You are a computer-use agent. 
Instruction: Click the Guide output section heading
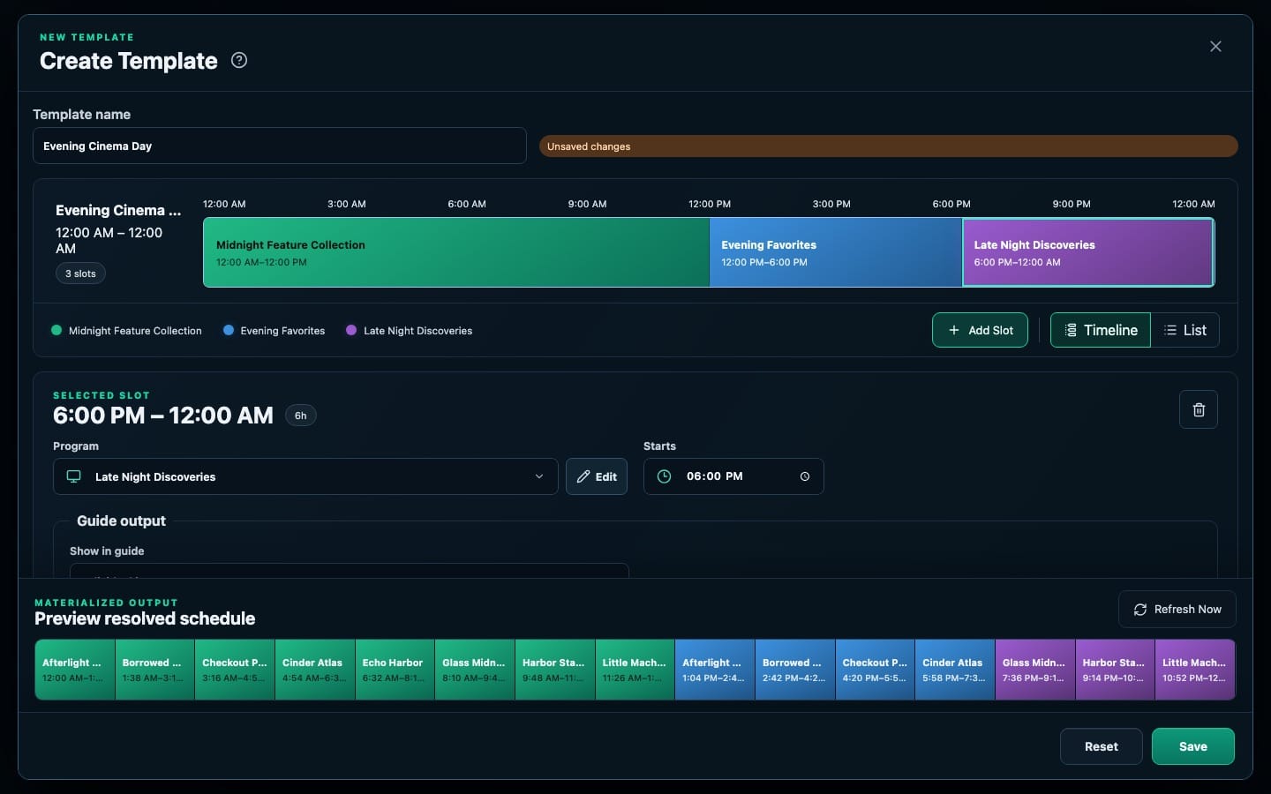click(x=121, y=521)
